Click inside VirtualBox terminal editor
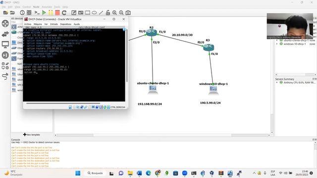 point(74,64)
